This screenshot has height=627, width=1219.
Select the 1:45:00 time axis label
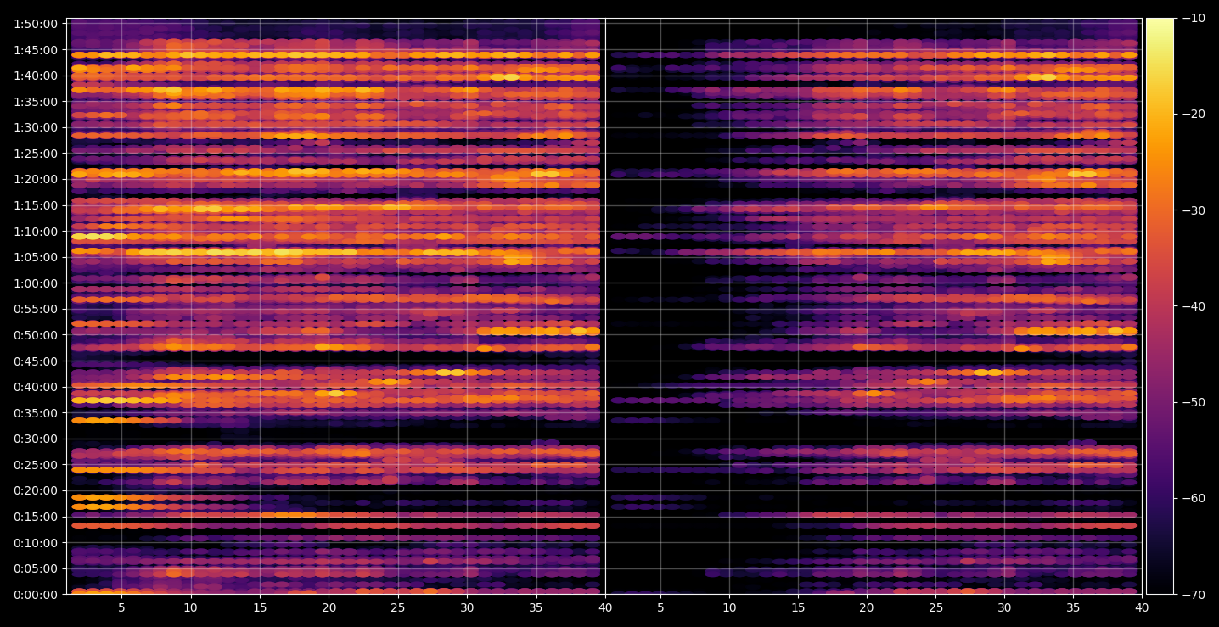tap(36, 50)
